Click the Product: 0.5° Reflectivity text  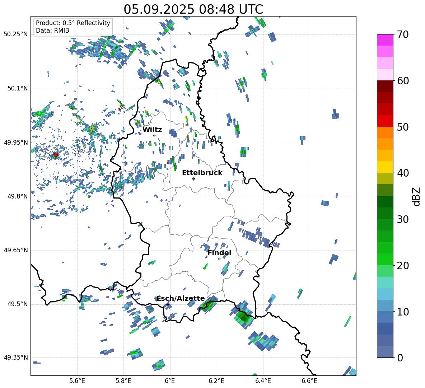[73, 23]
